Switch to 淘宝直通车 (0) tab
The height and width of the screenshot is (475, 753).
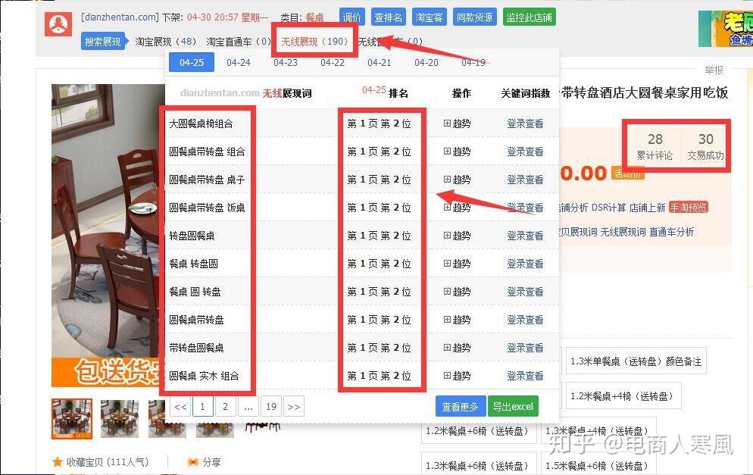(x=239, y=42)
